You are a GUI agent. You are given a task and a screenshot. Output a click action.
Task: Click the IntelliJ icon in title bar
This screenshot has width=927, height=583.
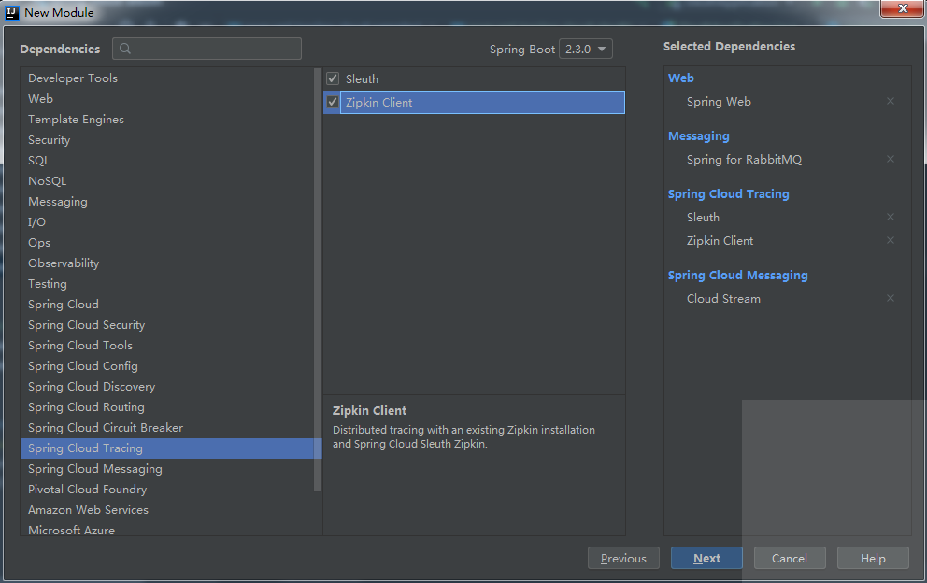point(12,12)
